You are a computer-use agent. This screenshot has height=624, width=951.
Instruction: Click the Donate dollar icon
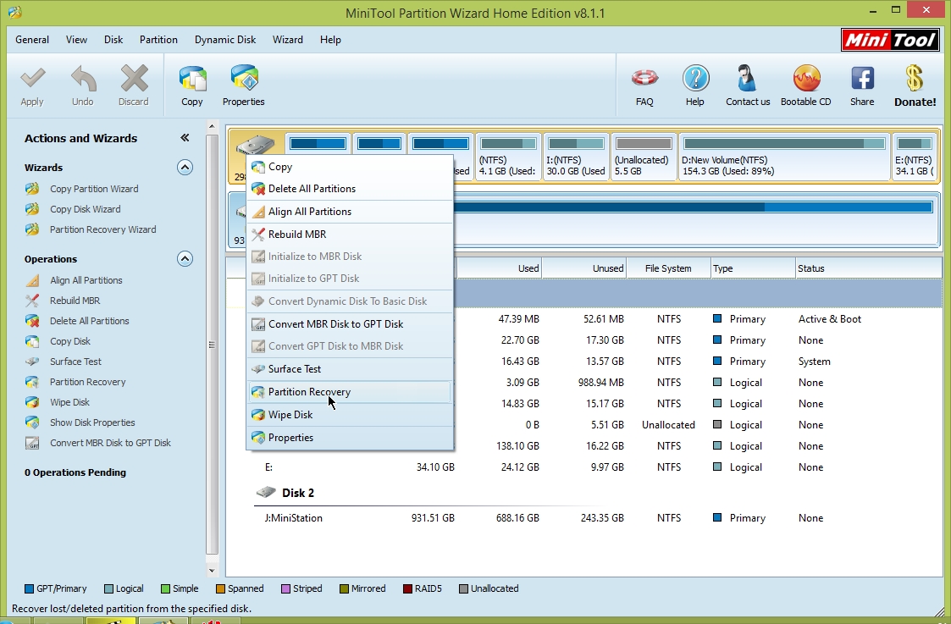point(915,80)
